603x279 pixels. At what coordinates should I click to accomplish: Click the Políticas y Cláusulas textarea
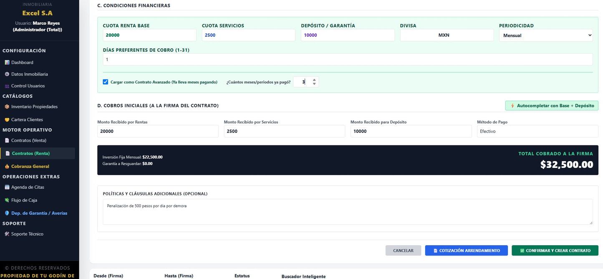(x=348, y=212)
